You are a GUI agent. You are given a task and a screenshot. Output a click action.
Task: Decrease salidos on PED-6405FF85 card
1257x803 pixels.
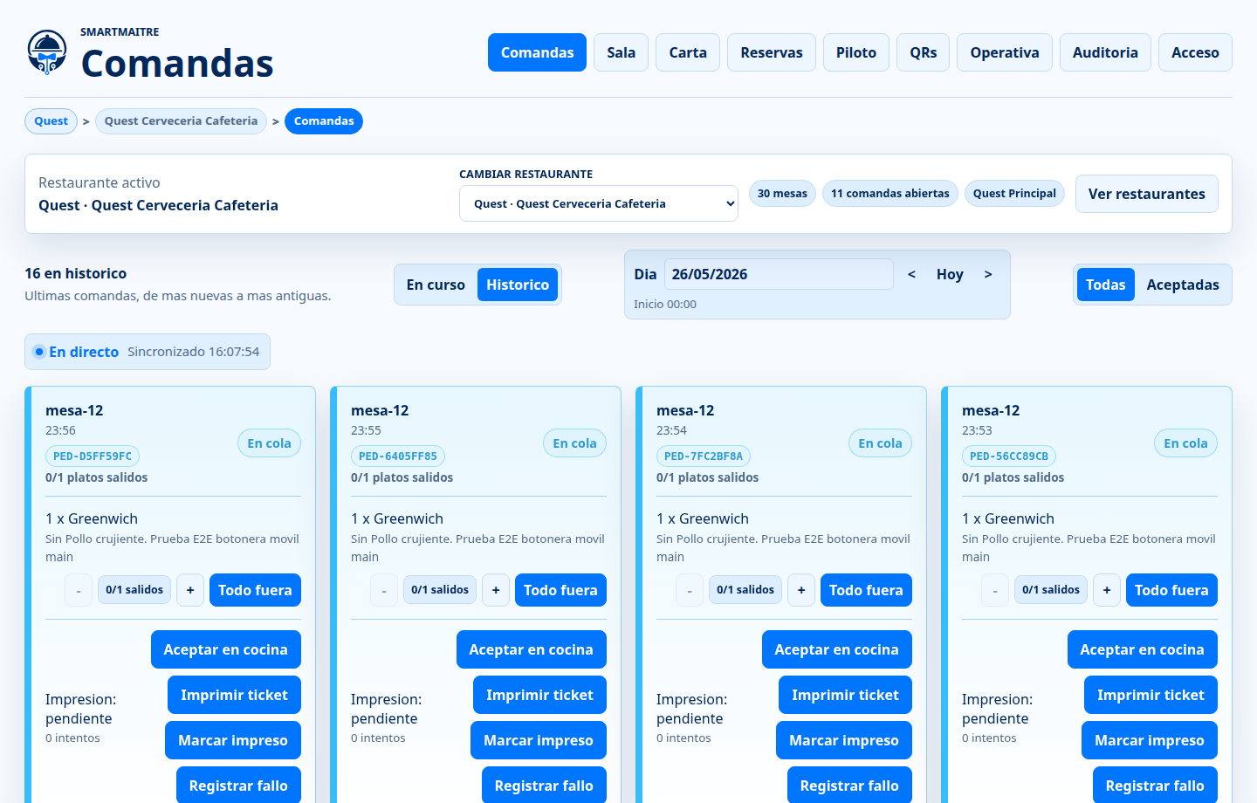tap(384, 590)
